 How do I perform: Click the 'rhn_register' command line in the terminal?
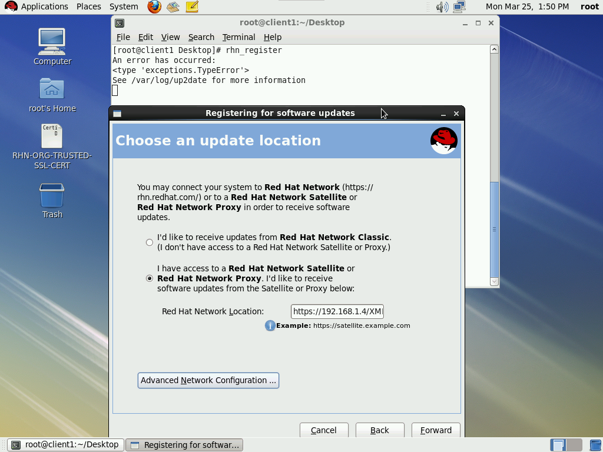tap(197, 51)
